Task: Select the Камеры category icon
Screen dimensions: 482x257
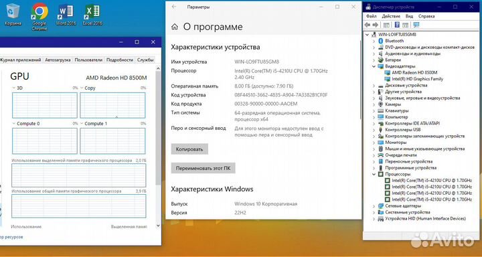Action: pos(380,104)
